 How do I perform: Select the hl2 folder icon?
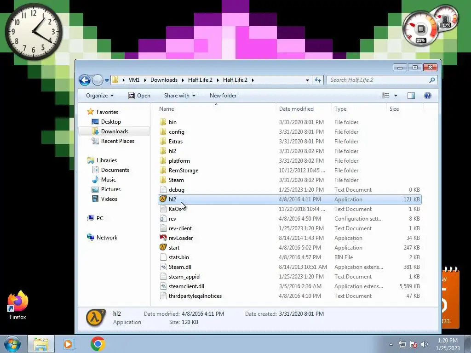(163, 151)
